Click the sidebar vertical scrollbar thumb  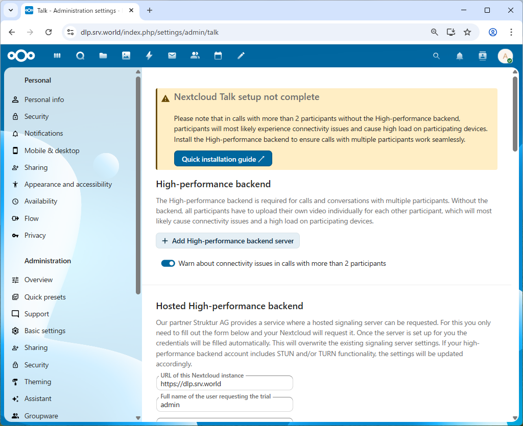(x=138, y=185)
